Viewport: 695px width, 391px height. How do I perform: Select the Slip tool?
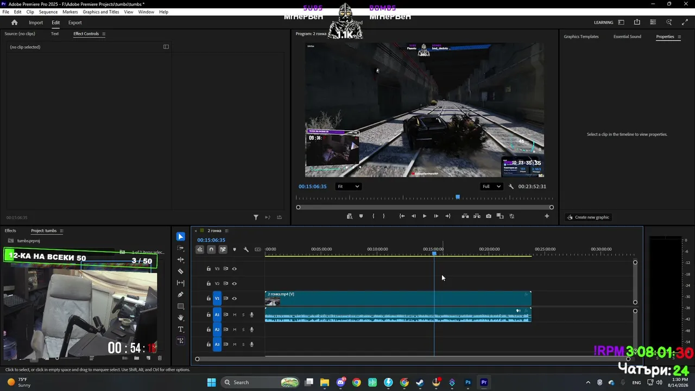point(181,283)
